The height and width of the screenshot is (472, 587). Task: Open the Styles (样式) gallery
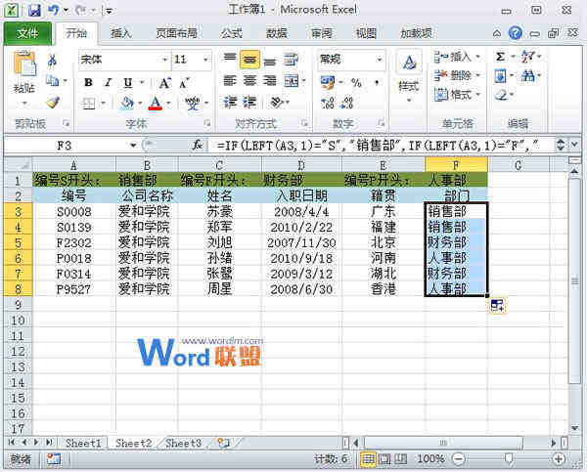tap(408, 76)
